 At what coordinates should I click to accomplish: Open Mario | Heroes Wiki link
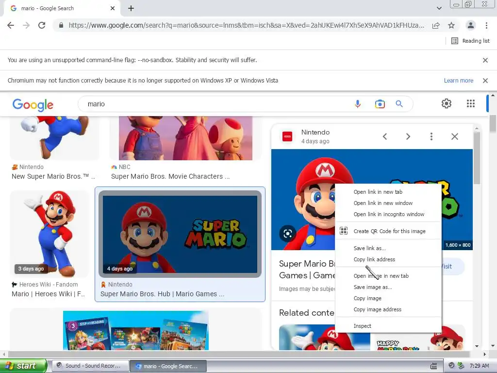point(48,294)
